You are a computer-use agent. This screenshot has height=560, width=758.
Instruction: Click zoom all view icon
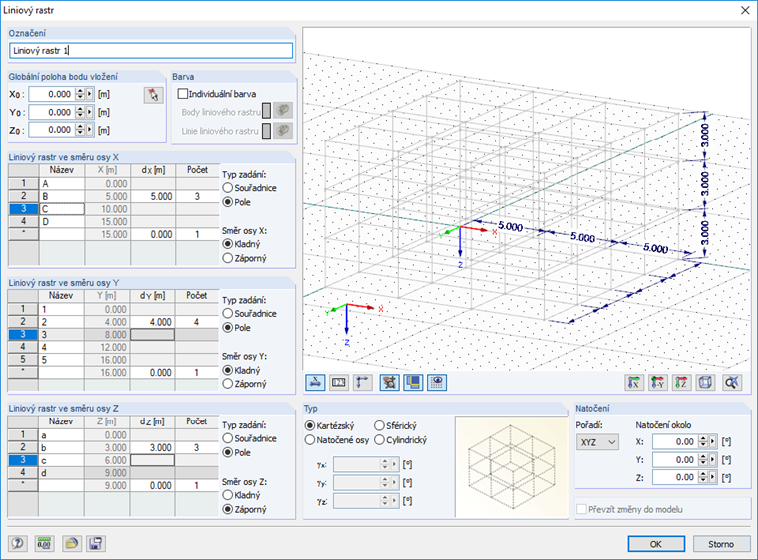732,383
